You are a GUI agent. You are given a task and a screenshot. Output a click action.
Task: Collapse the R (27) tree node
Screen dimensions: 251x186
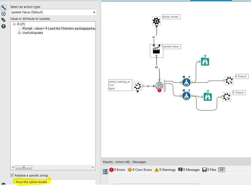[14, 24]
